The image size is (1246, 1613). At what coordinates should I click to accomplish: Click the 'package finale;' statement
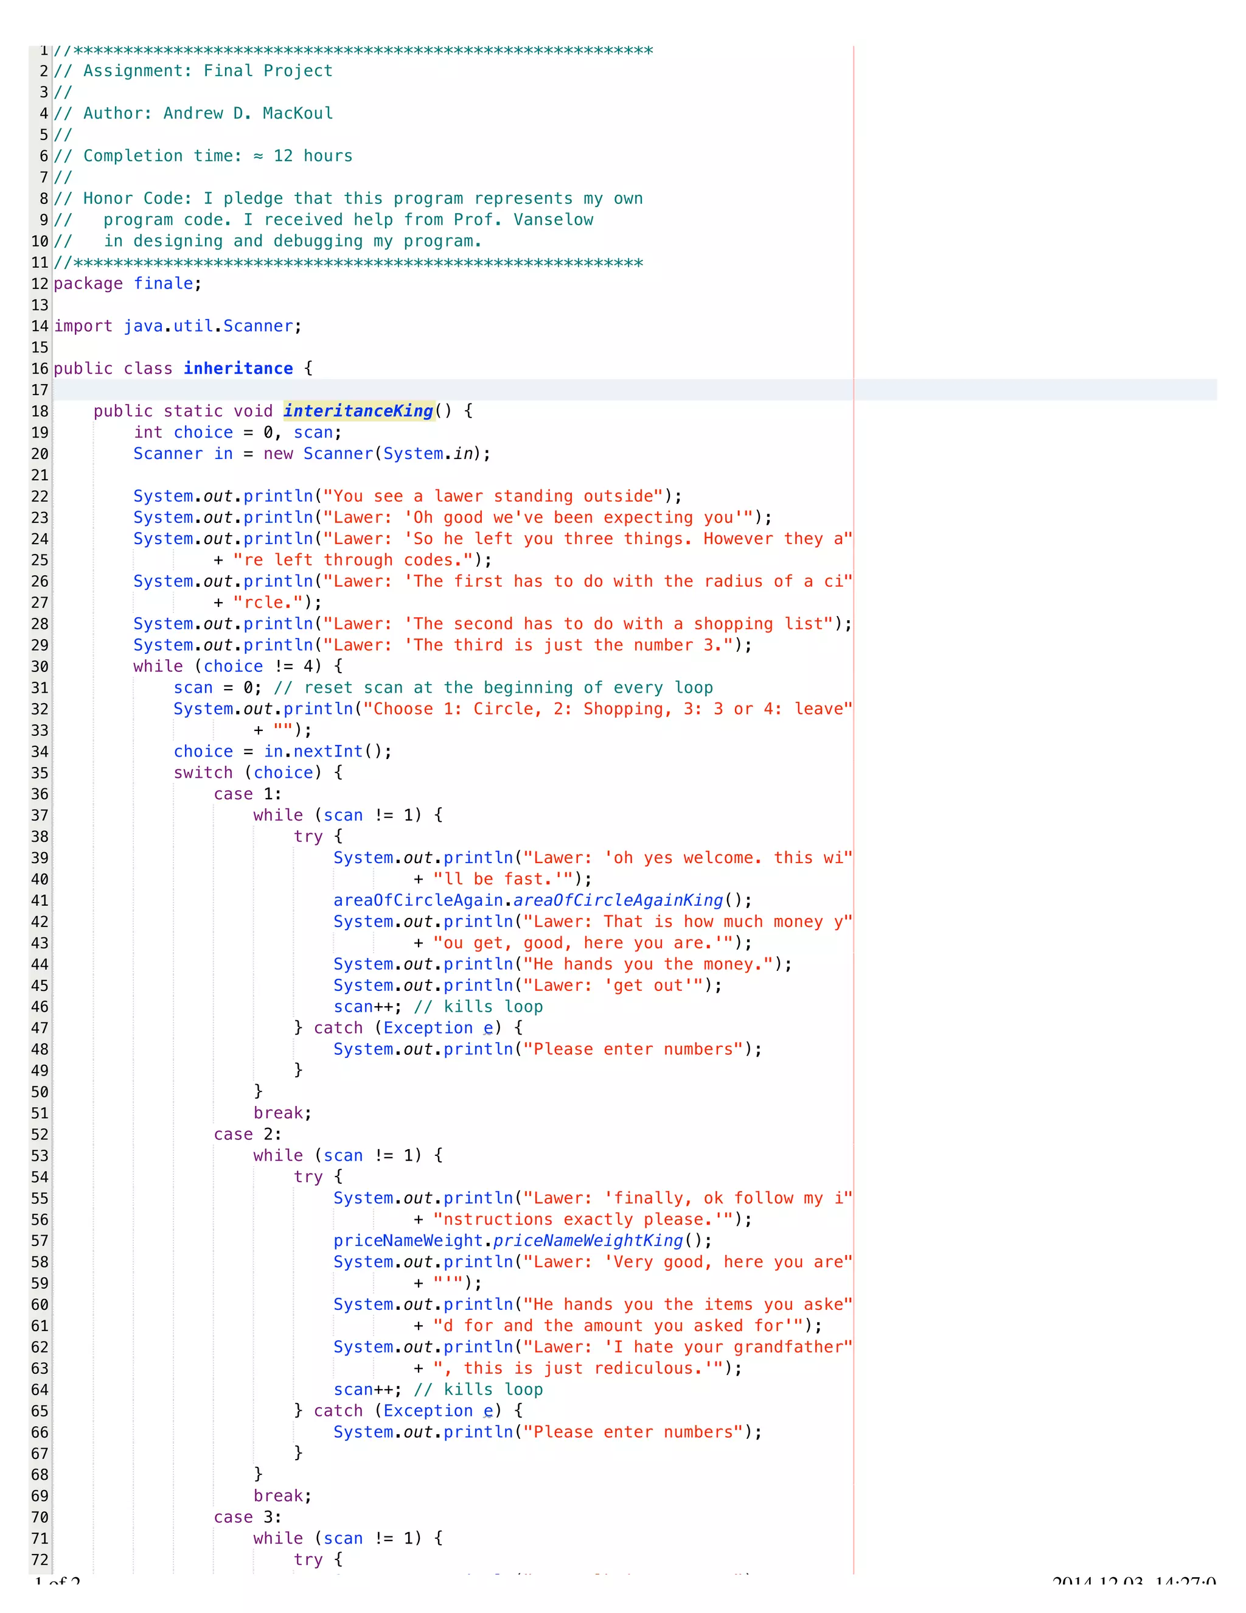point(128,284)
